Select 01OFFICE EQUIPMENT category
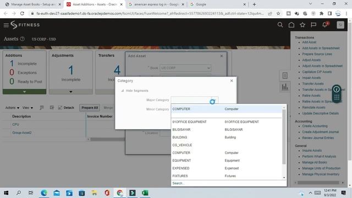Image resolution: width=352 pixels, height=198 pixels. [x=227, y=122]
